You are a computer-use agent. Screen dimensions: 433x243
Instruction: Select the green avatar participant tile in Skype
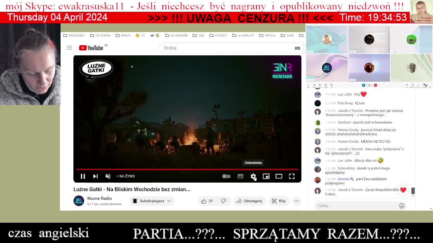tap(411, 39)
